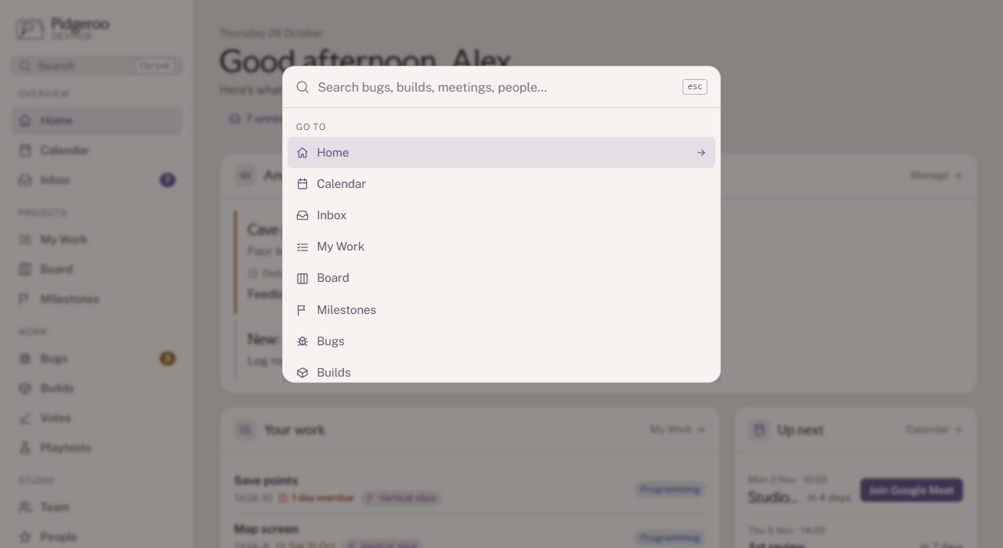Image resolution: width=1003 pixels, height=548 pixels.
Task: Open the Calendar link in Up next
Action: (x=934, y=430)
